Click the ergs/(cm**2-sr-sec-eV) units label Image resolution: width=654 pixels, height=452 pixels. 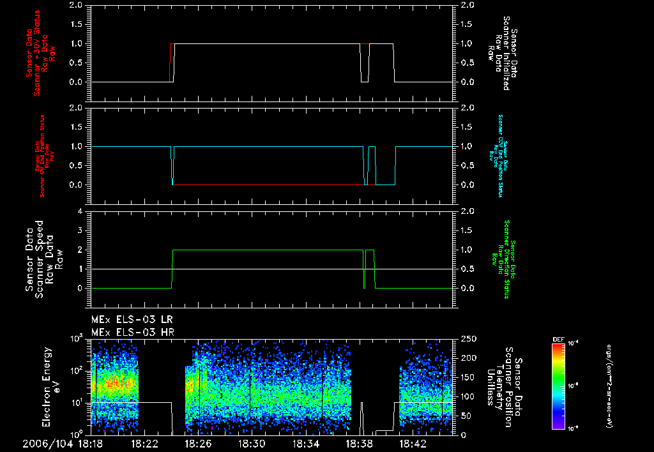[609, 386]
